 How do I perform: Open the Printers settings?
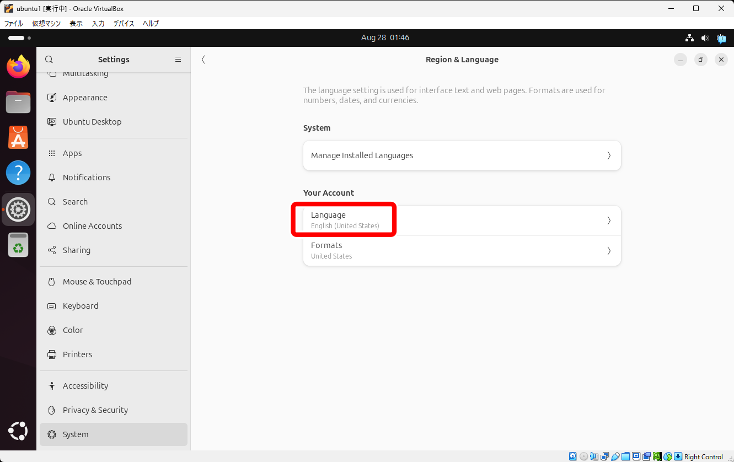(114, 354)
